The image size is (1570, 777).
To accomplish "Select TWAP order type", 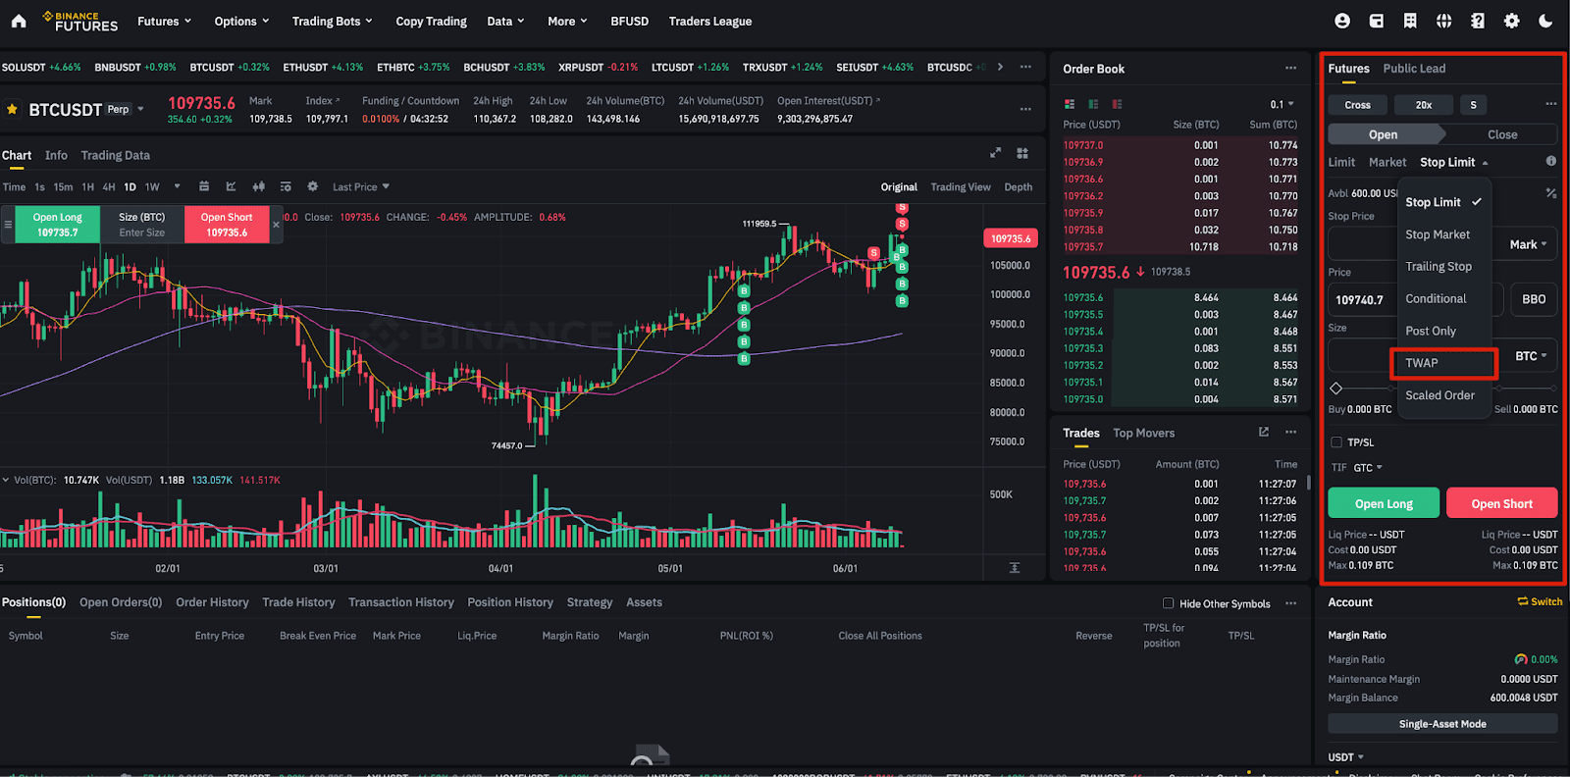I will click(x=1444, y=363).
